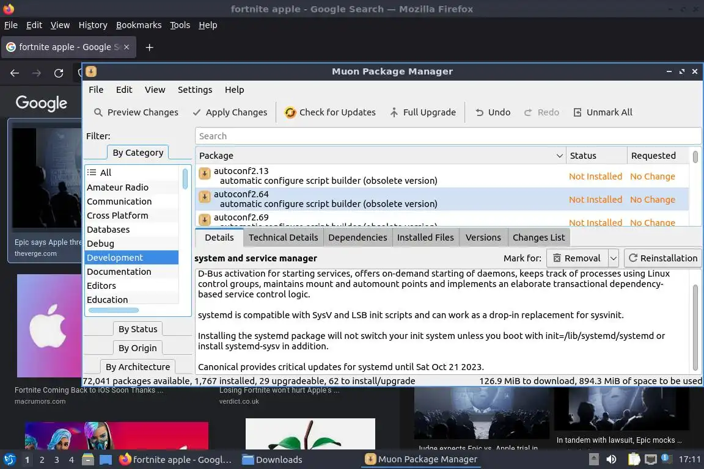
Task: Open the Installed Files tab
Action: pos(425,238)
